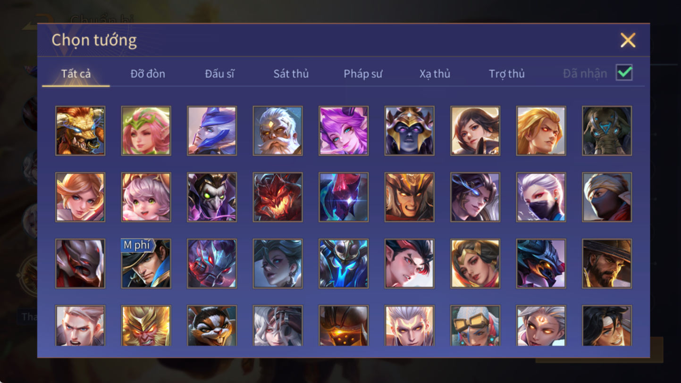Toggle the Đã nhận checkbox
This screenshot has height=383, width=681.
pyautogui.click(x=624, y=73)
